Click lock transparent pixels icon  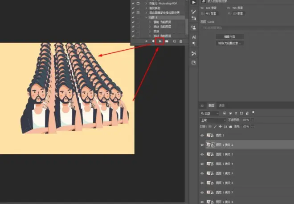210,127
